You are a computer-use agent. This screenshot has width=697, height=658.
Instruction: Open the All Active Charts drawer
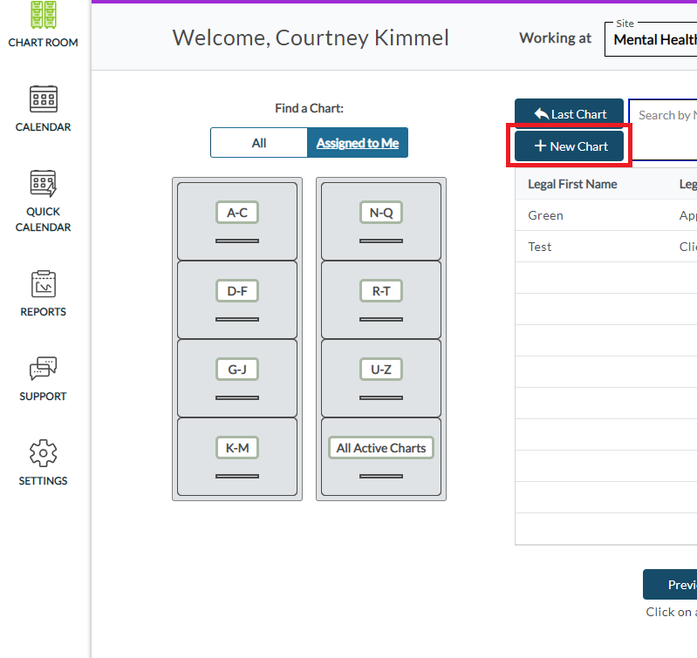click(381, 456)
